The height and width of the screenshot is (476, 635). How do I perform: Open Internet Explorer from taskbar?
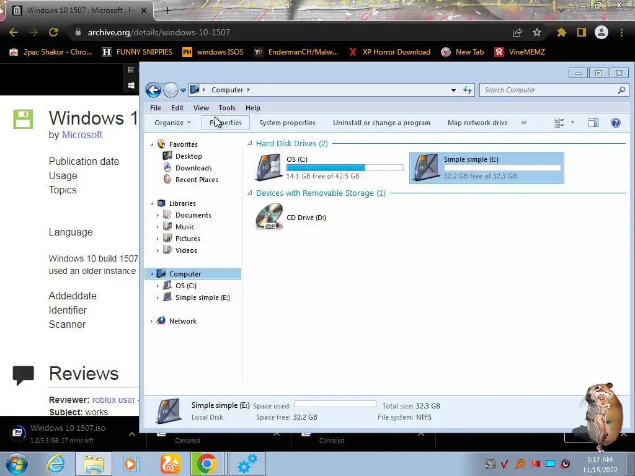tap(55, 464)
